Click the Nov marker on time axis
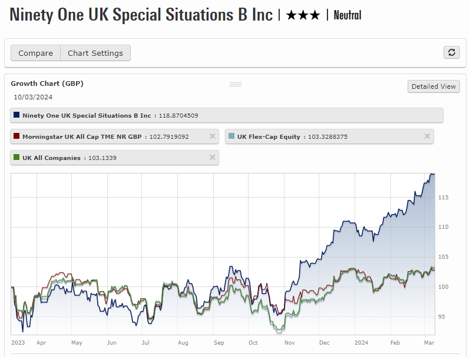This screenshot has width=470, height=357. tap(289, 342)
